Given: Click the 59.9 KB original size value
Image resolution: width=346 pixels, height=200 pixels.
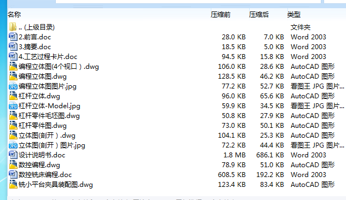Looking at the screenshot, I should [x=234, y=106].
